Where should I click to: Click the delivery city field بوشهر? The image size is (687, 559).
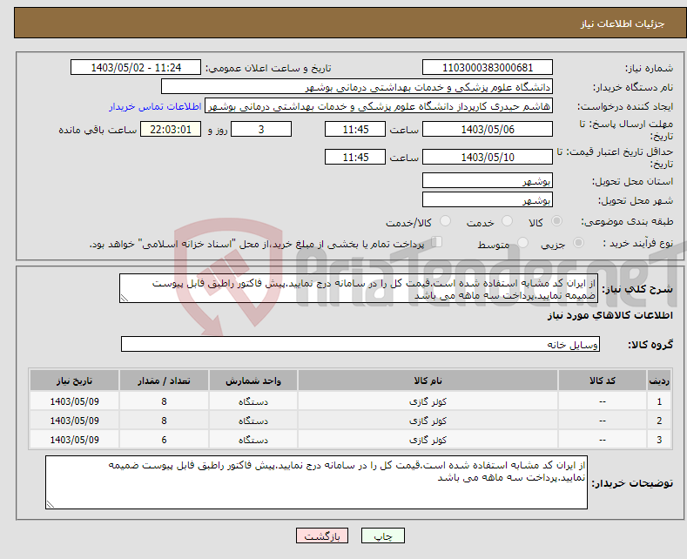pos(488,199)
